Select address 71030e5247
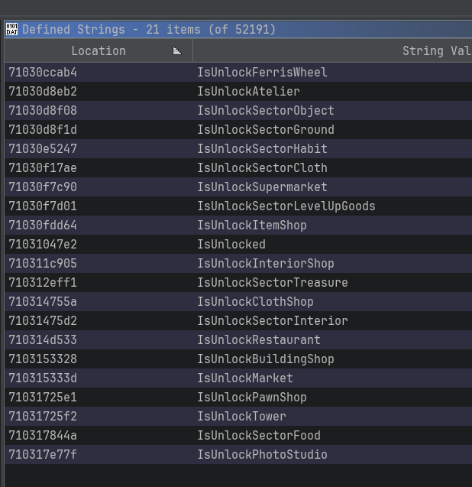This screenshot has height=487, width=472. pyautogui.click(x=43, y=149)
